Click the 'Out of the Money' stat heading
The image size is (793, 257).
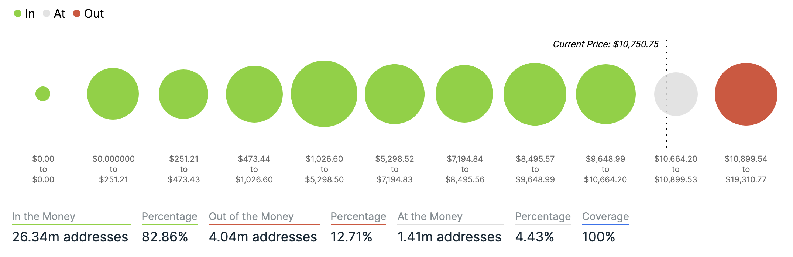point(251,216)
